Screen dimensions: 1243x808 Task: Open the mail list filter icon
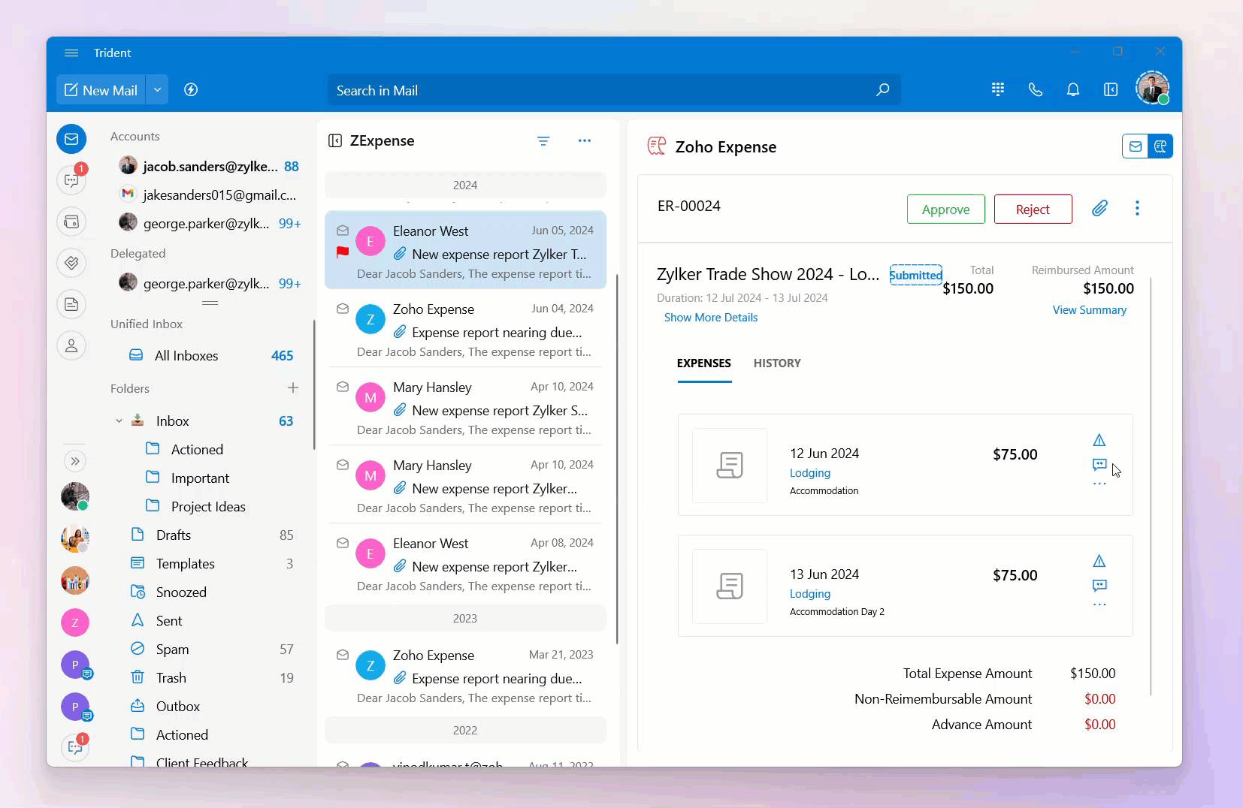(543, 141)
